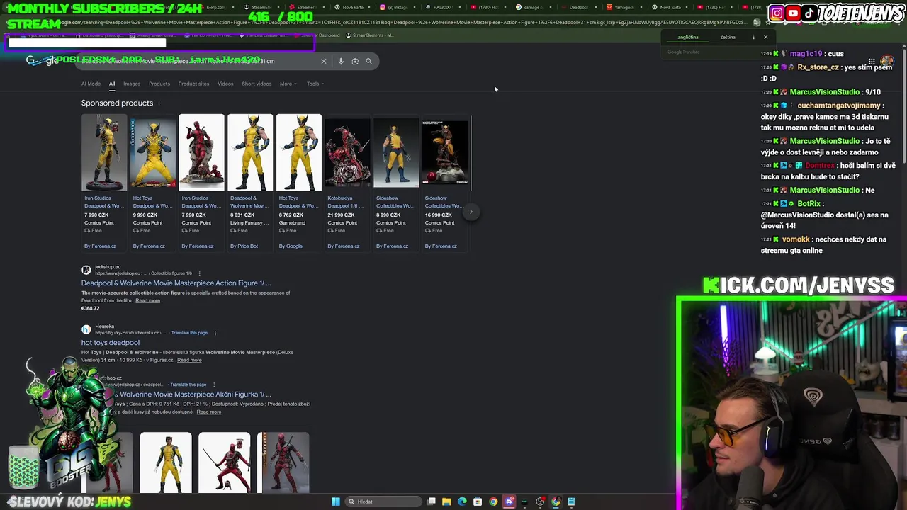Open 'hot toys deadpool' Heureka result
The width and height of the screenshot is (907, 510).
(x=111, y=343)
